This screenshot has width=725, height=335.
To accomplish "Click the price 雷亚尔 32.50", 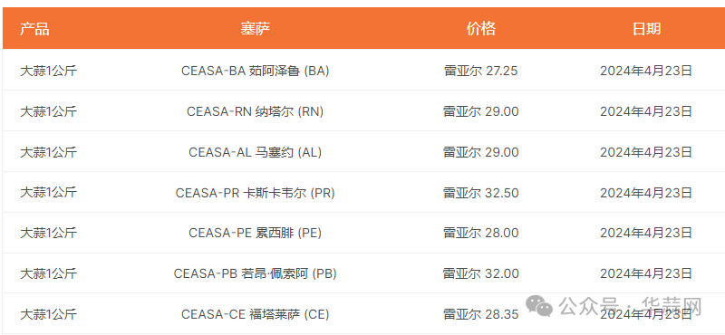I will pyautogui.click(x=480, y=193).
